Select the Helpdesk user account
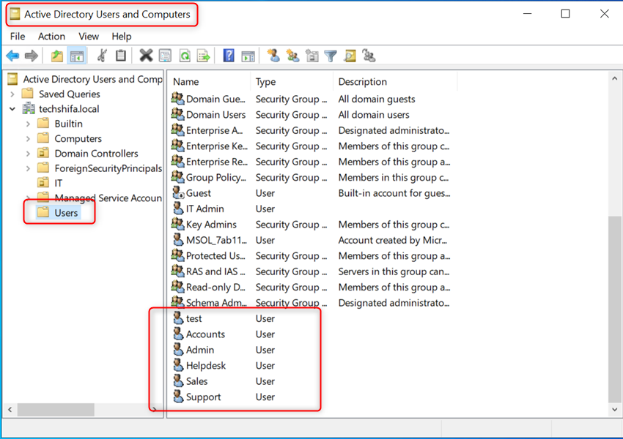The width and height of the screenshot is (623, 439). tap(205, 365)
